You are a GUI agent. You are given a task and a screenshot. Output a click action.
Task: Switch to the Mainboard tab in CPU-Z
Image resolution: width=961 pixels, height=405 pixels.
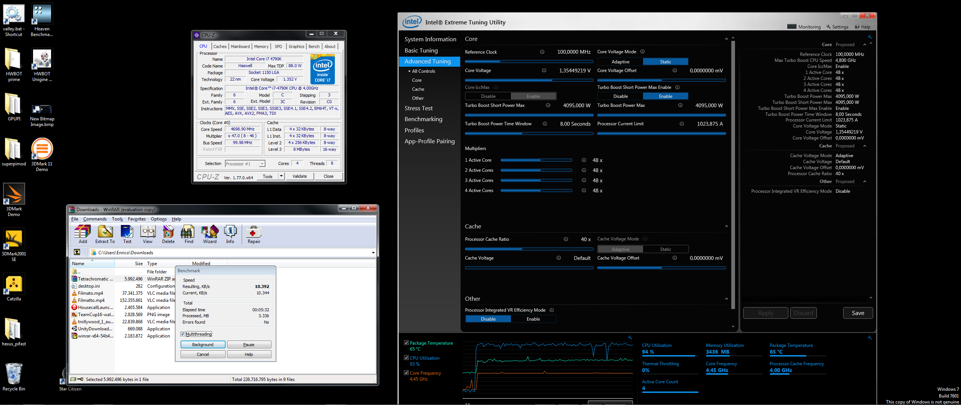pos(240,46)
